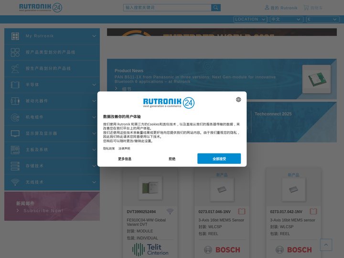Click the search magnifier button
This screenshot has width=344, height=258.
tap(215, 8)
